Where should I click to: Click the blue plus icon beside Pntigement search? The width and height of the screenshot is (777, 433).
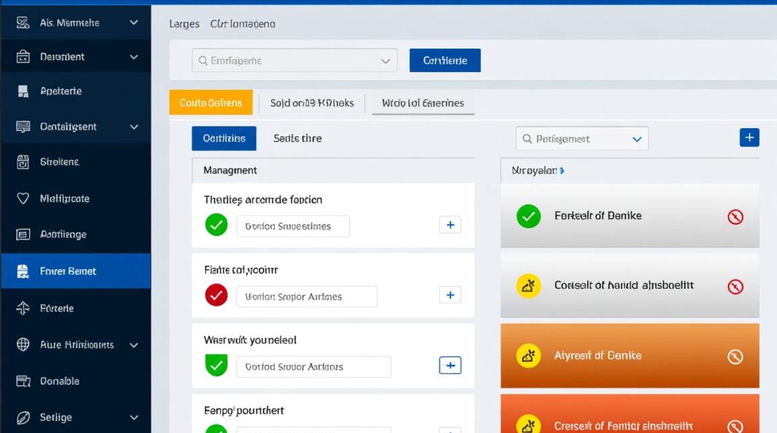click(x=749, y=137)
